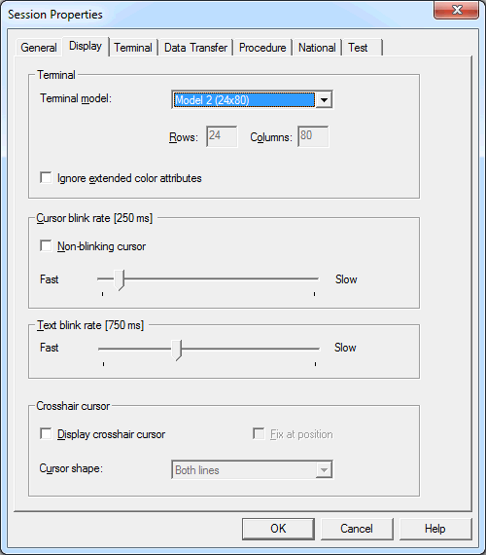Click the Cursor blink rate [250 ms] heading

click(94, 218)
